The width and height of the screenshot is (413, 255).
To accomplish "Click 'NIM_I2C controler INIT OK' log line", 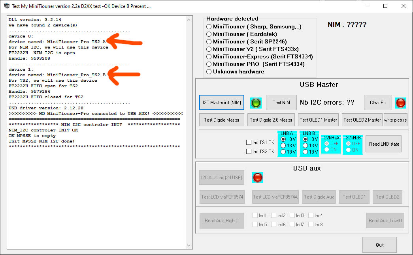I will point(43,130).
